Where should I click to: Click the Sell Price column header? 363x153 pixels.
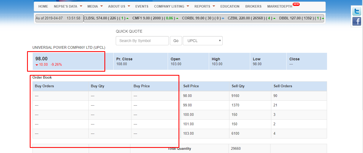tap(191, 86)
